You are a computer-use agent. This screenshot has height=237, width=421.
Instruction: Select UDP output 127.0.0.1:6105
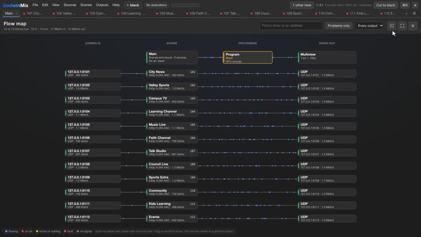327,126
